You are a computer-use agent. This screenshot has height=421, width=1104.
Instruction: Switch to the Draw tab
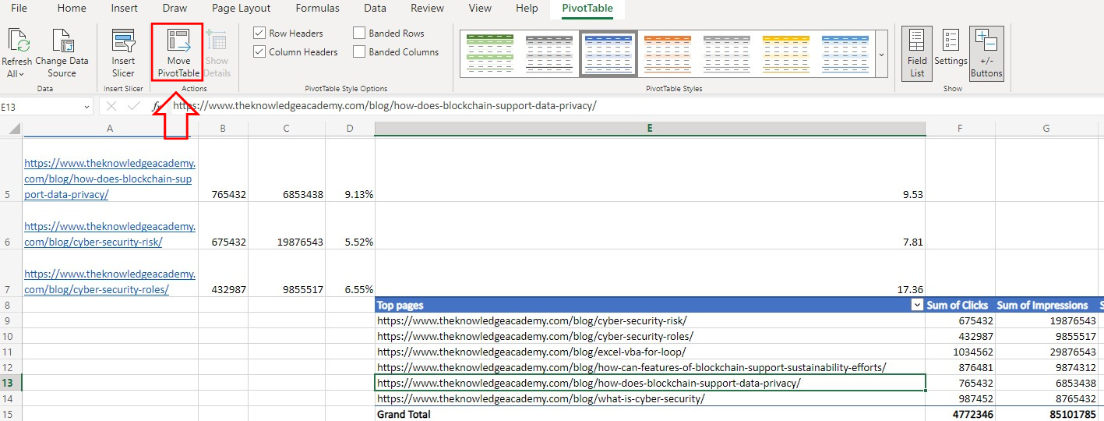tap(175, 8)
